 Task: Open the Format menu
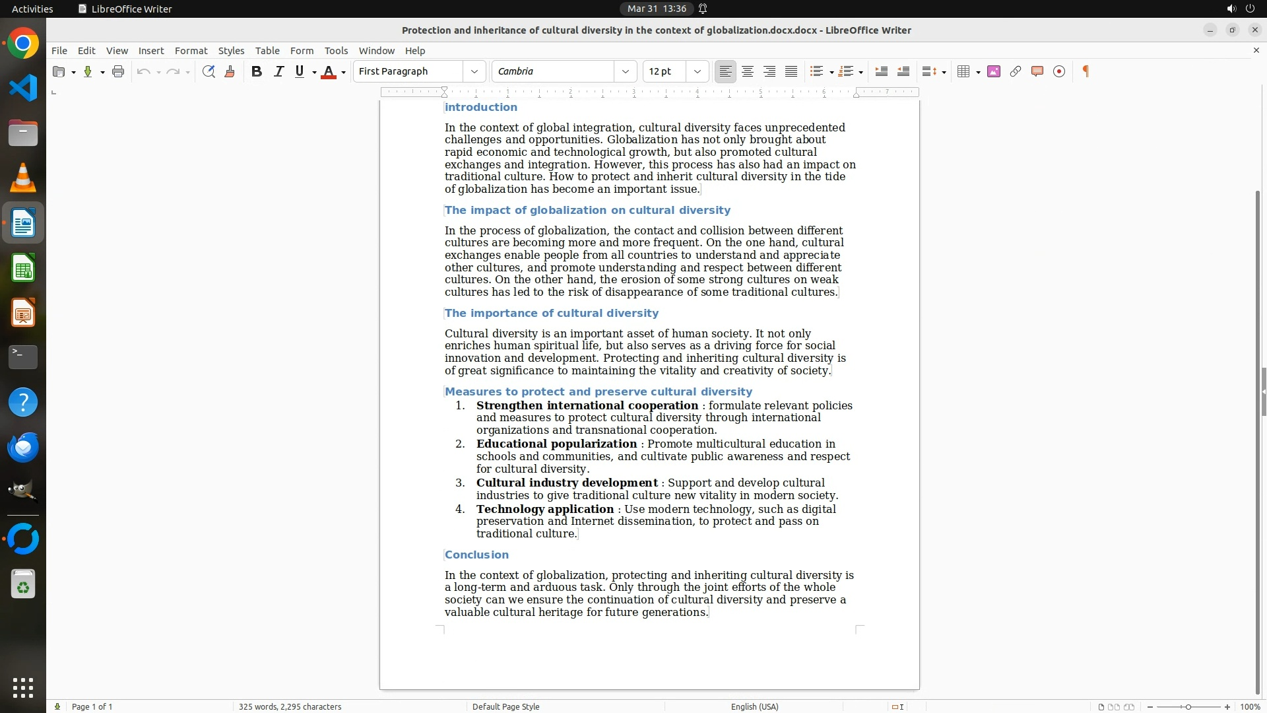tap(191, 50)
